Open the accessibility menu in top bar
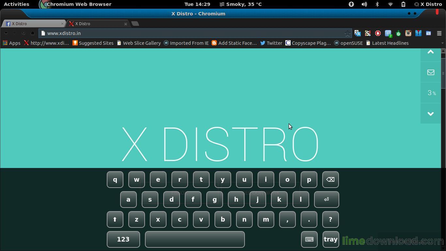Image resolution: width=446 pixels, height=251 pixels. click(x=351, y=4)
